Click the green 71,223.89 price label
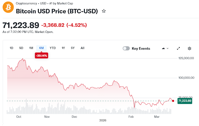Image resolution: width=199 pixels, height=126 pixels. point(185,101)
